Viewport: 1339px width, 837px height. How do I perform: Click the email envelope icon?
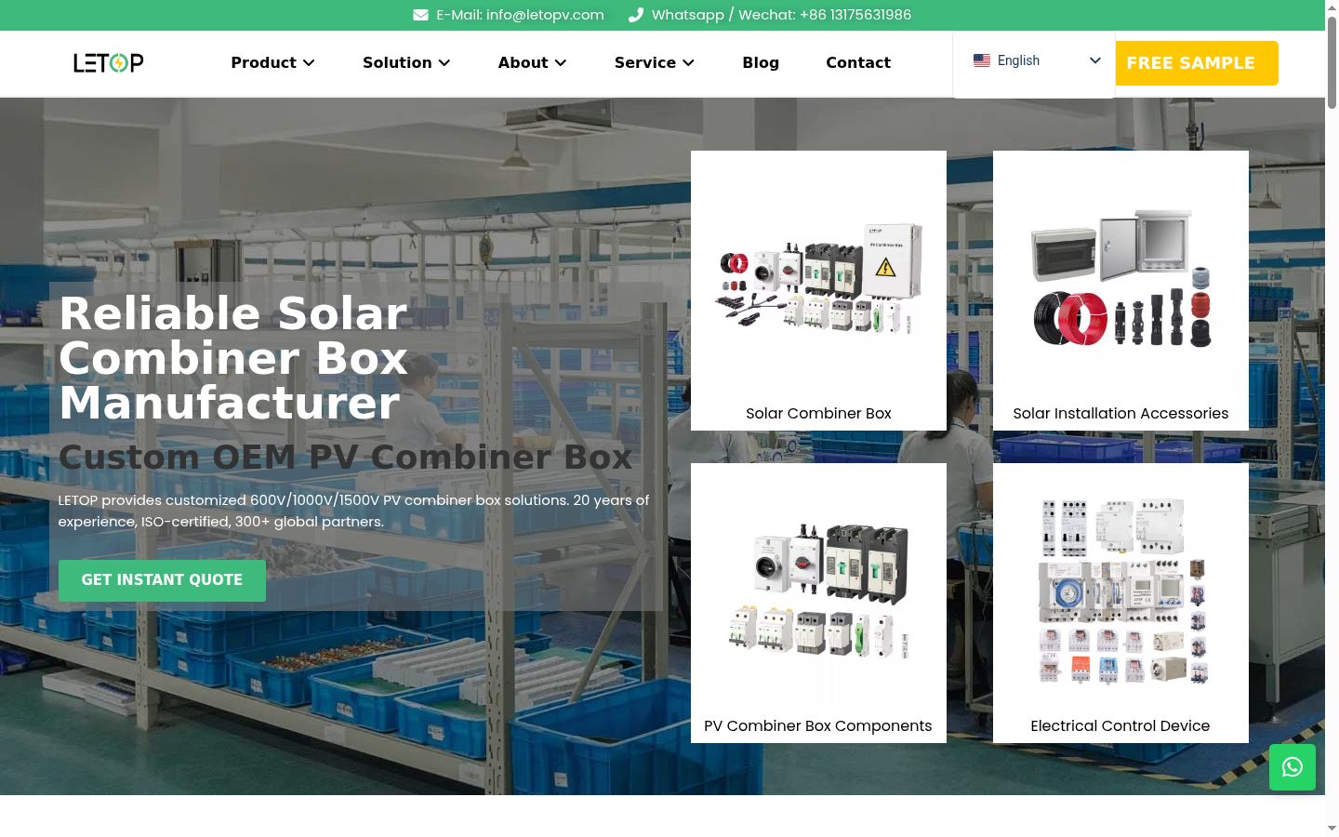tap(420, 15)
